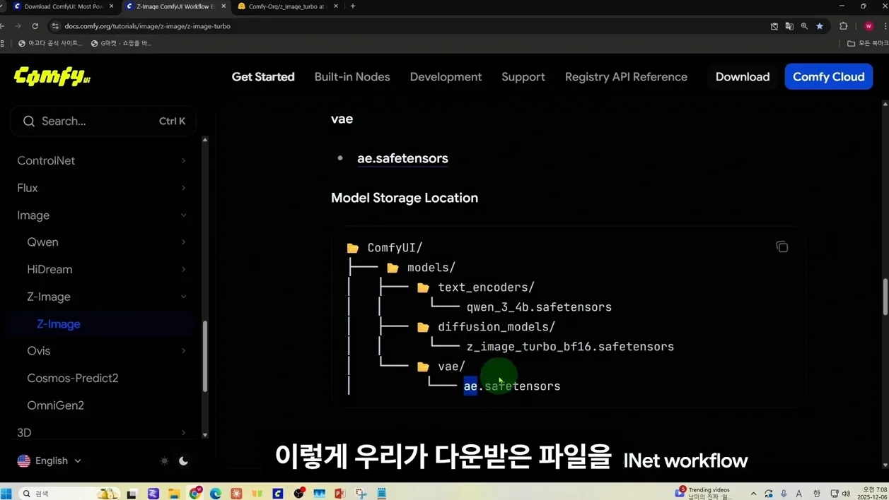Focus the docs Search field
889x500 pixels.
tap(103, 121)
